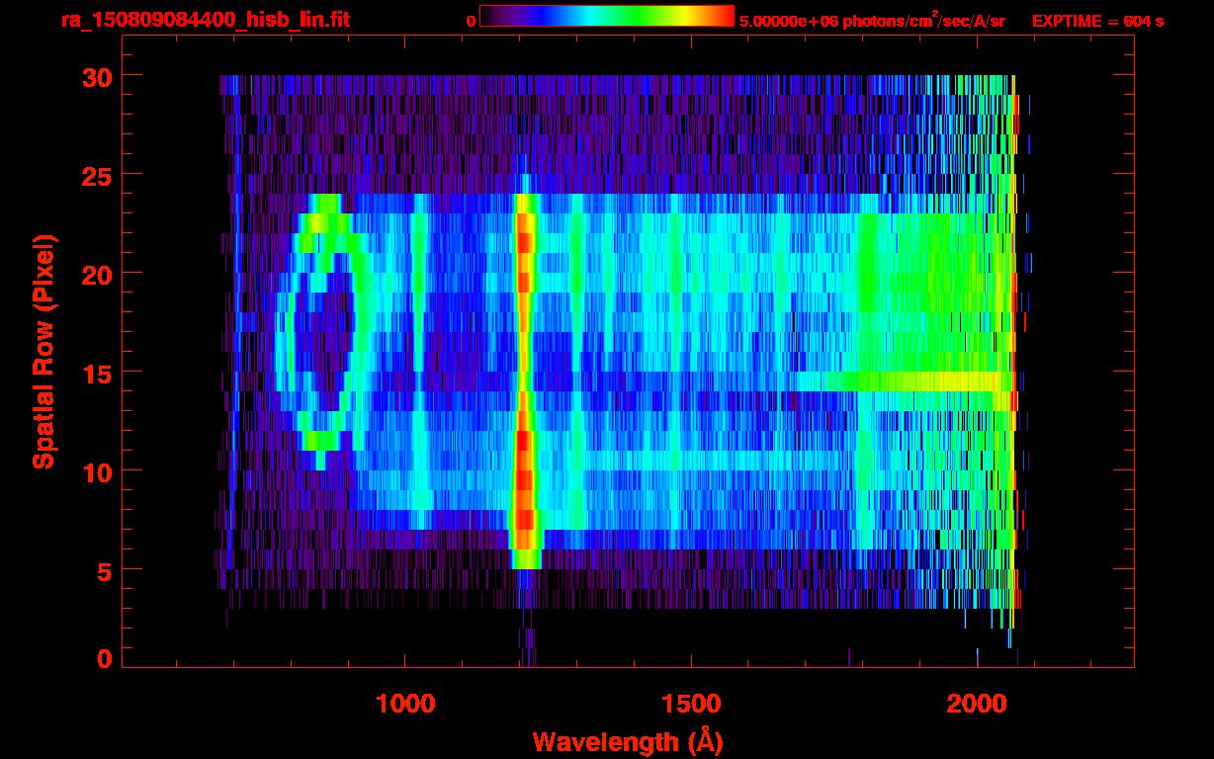The width and height of the screenshot is (1214, 759).
Task: Click the bright red emission line near 1216 Å
Action: click(524, 380)
